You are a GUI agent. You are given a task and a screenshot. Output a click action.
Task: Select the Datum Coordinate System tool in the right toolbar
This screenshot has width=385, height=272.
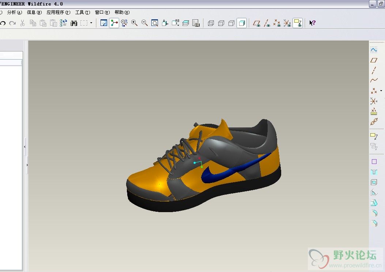pos(374,101)
